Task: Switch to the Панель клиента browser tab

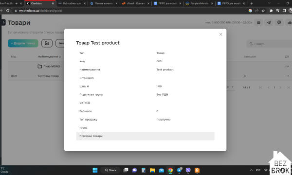Action: tap(104, 3)
